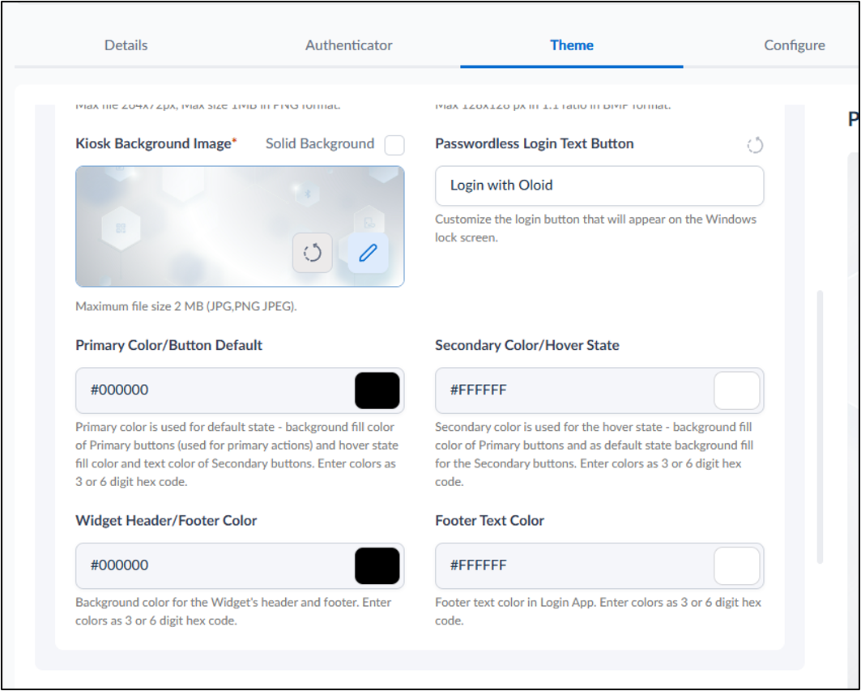Pick the Widget Header/Footer Color swatch

[377, 565]
